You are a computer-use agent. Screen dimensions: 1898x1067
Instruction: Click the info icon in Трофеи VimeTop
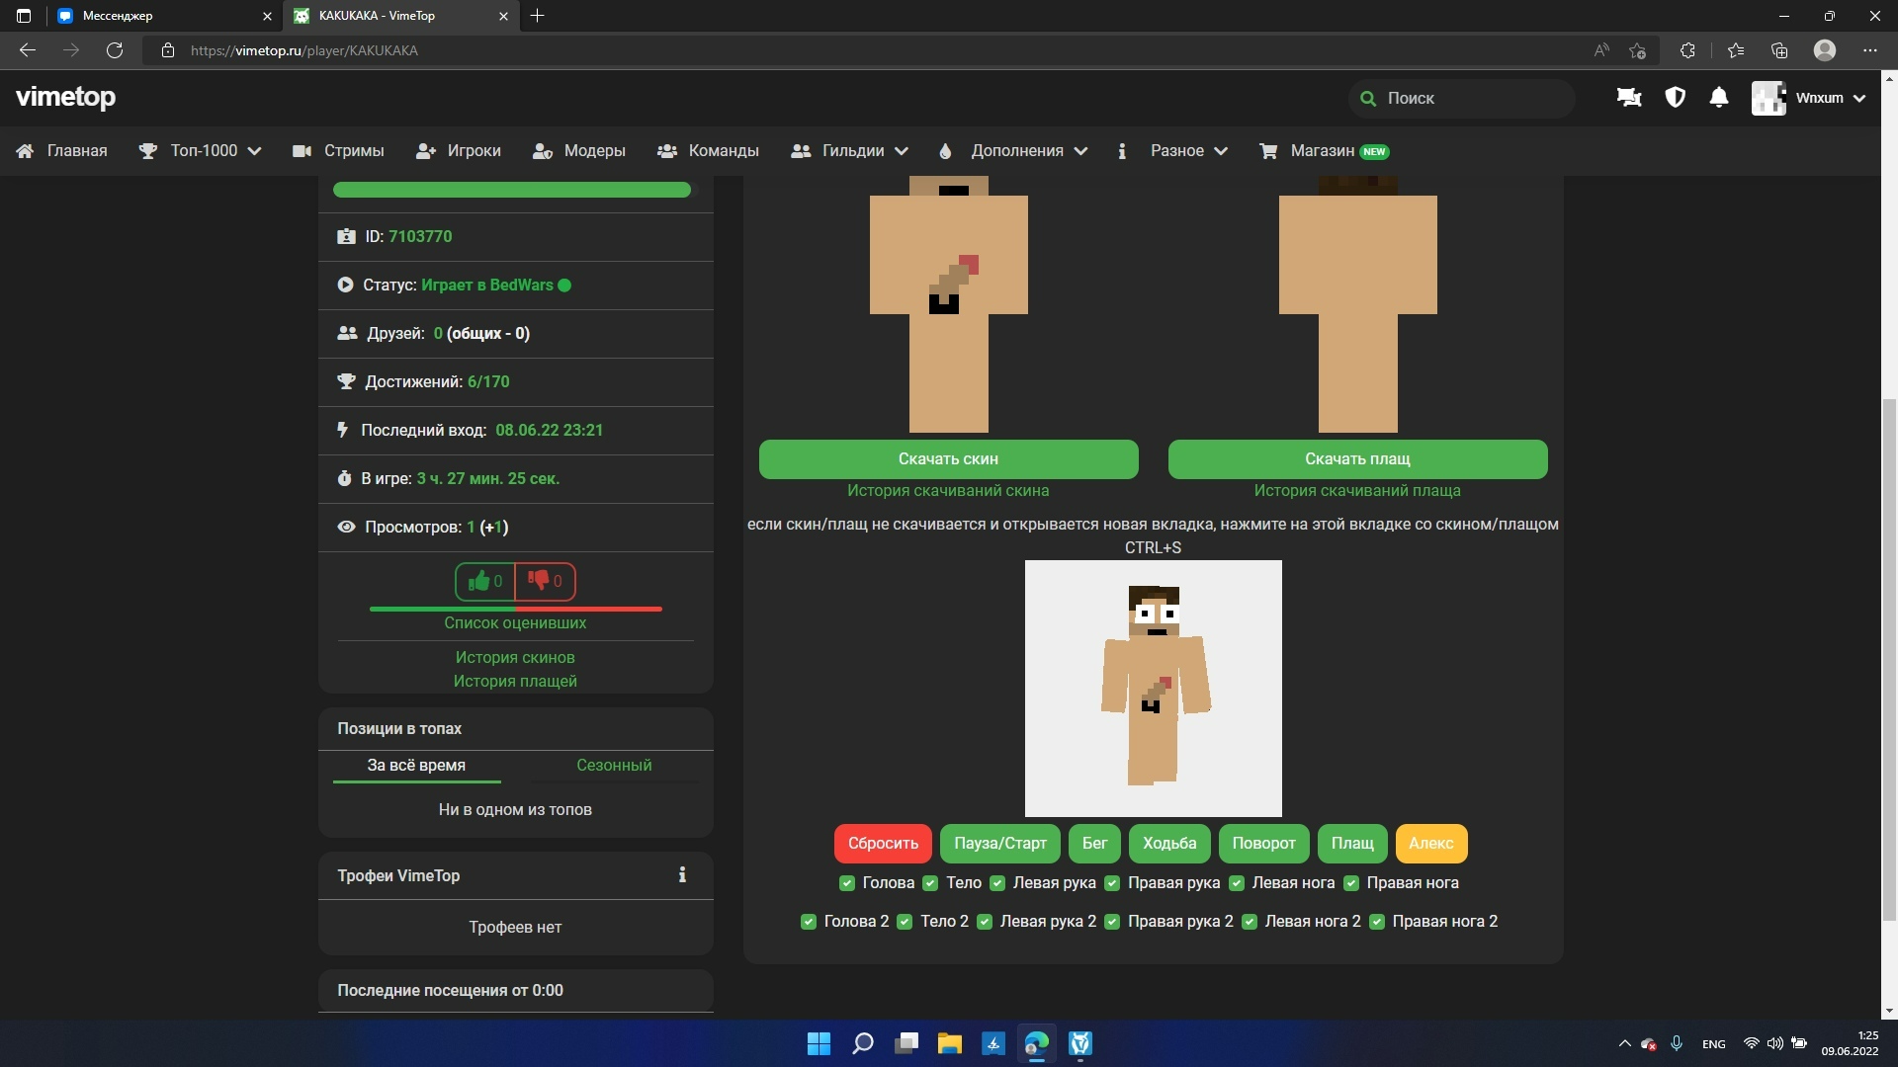pos(682,875)
